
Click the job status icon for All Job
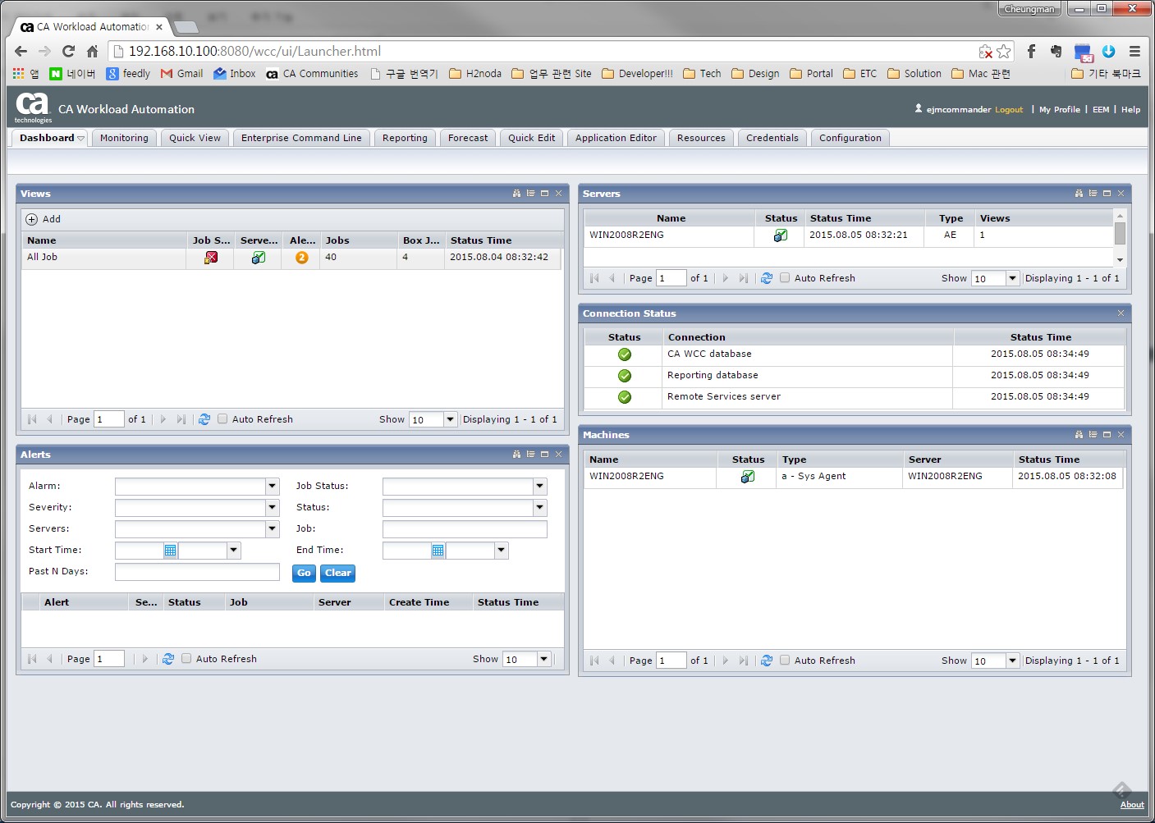[x=211, y=258]
